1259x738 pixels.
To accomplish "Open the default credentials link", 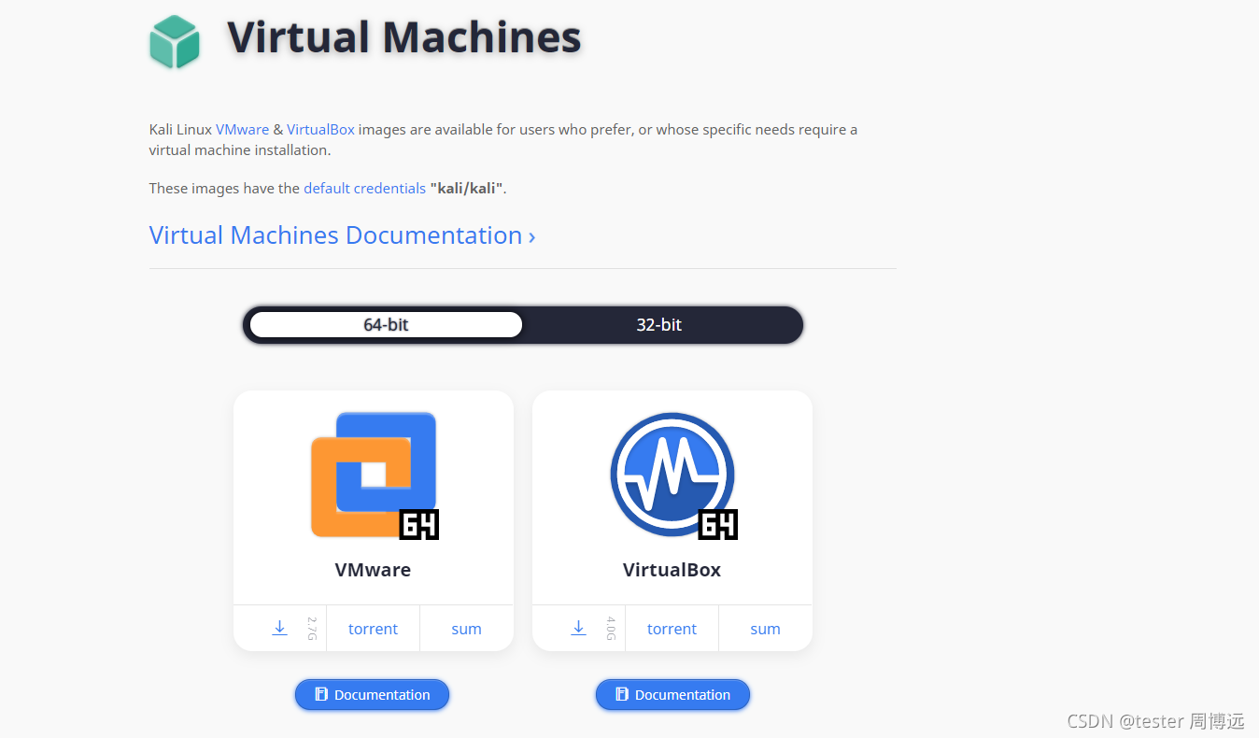I will (x=364, y=188).
